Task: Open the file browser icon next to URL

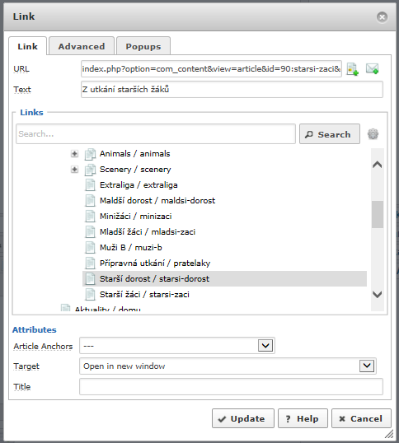Action: 353,69
